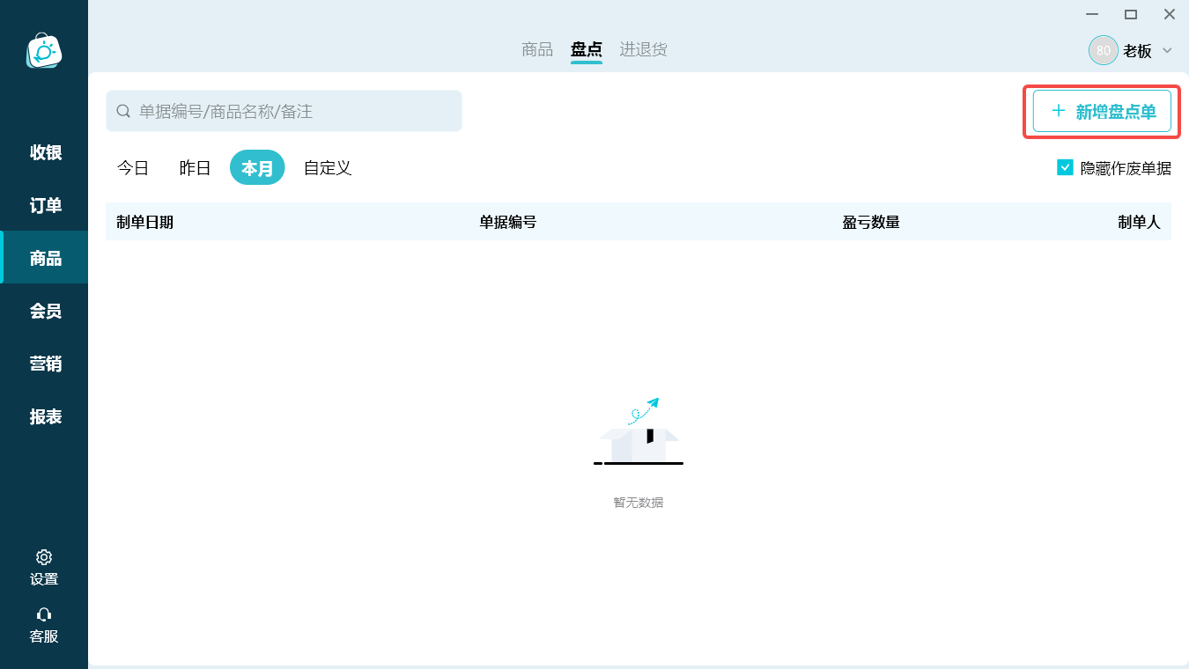Select the 盘点 top tab
1189x669 pixels.
click(x=587, y=49)
